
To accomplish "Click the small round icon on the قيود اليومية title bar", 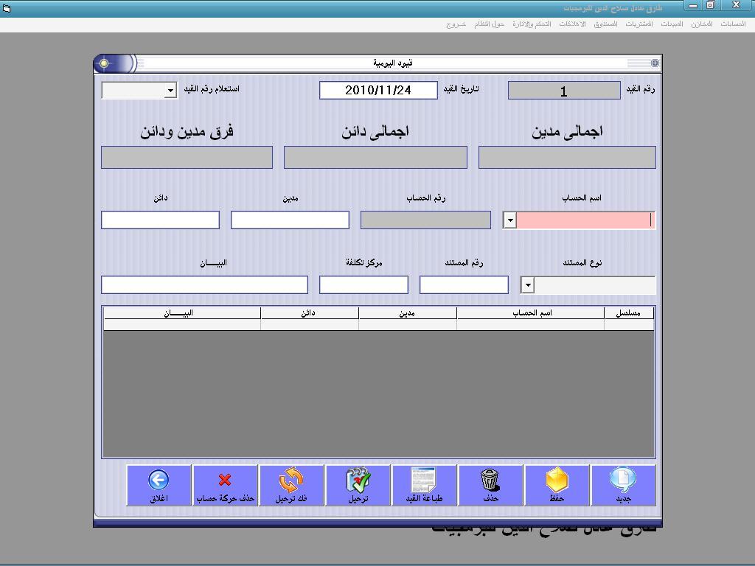I will (x=655, y=63).
